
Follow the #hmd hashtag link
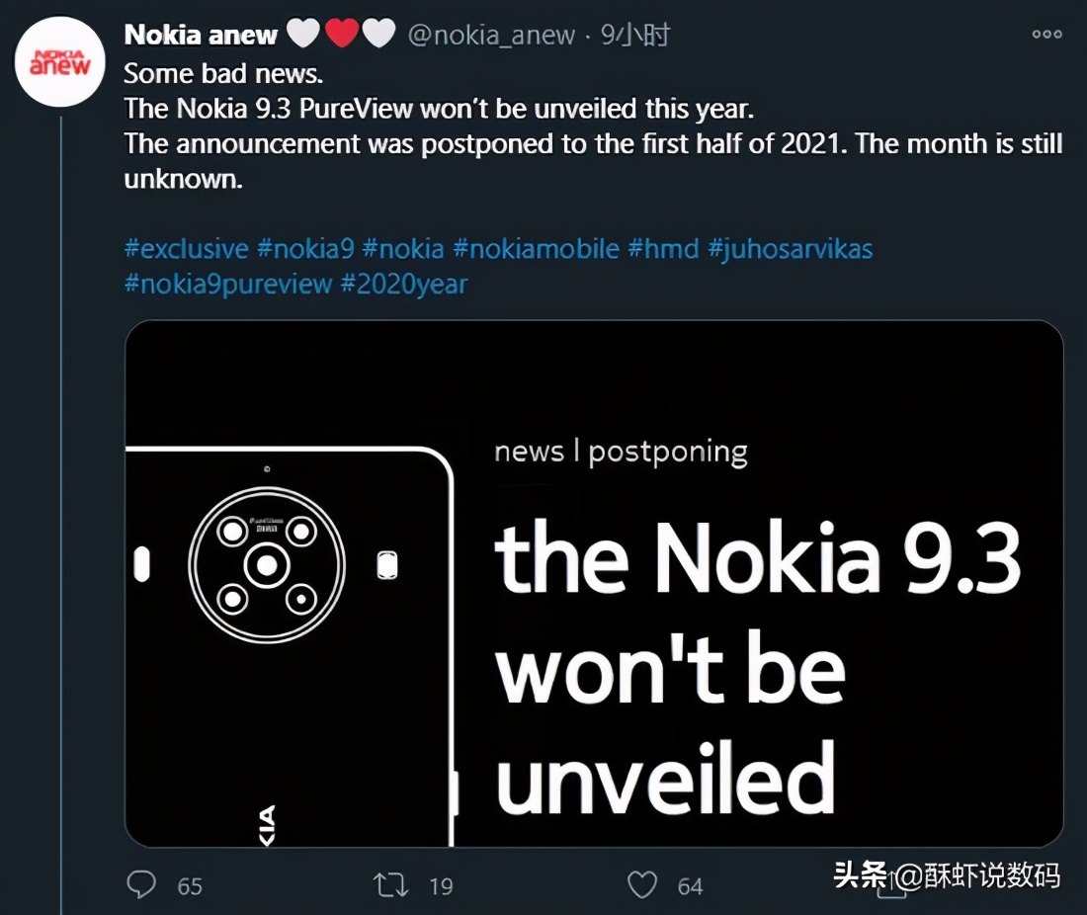(x=663, y=248)
